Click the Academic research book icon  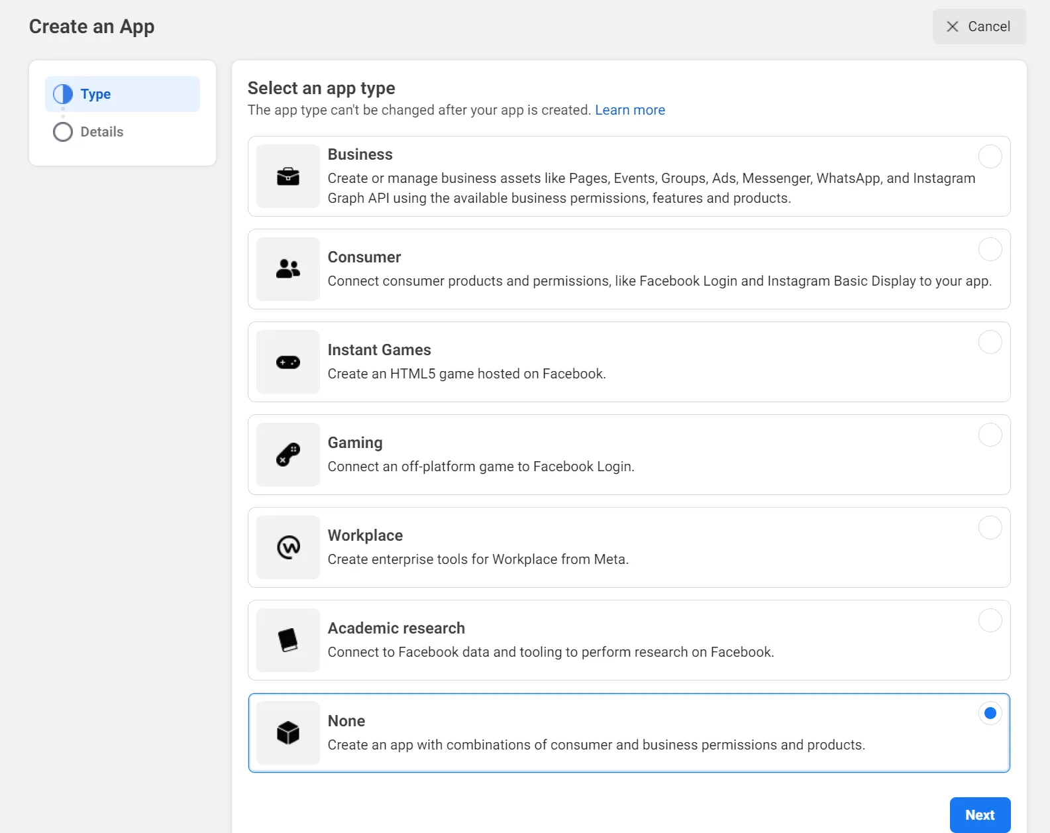pos(288,640)
